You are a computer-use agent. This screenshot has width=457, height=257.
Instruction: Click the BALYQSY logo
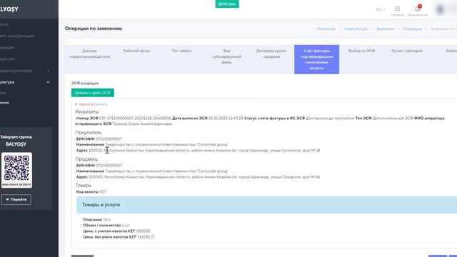(x=9, y=9)
